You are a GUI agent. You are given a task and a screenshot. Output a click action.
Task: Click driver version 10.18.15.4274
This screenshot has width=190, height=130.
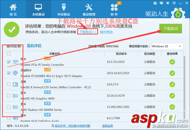116,96
